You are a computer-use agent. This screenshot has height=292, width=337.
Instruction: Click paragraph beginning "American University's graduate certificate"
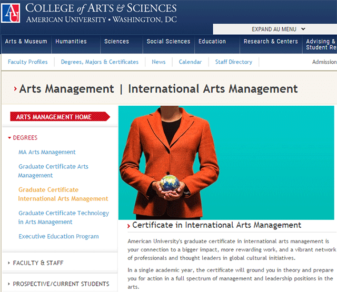232,249
